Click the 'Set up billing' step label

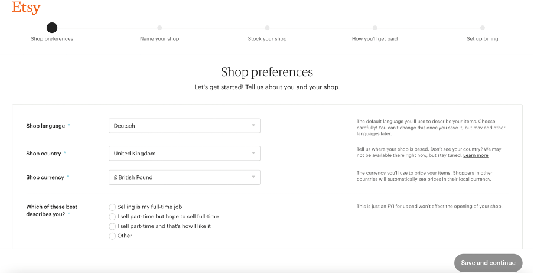click(x=483, y=39)
